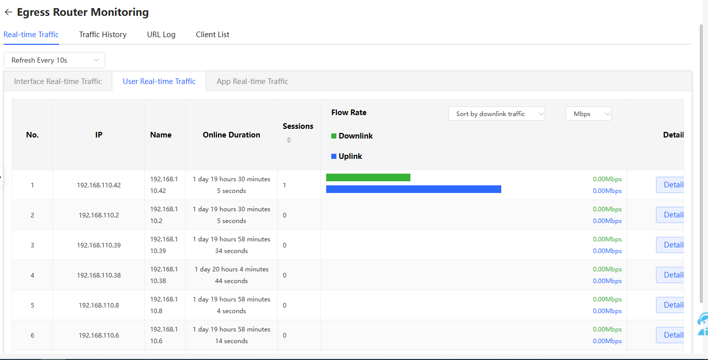The image size is (708, 360).
Task: Go to the Client List tab
Action: pyautogui.click(x=212, y=35)
